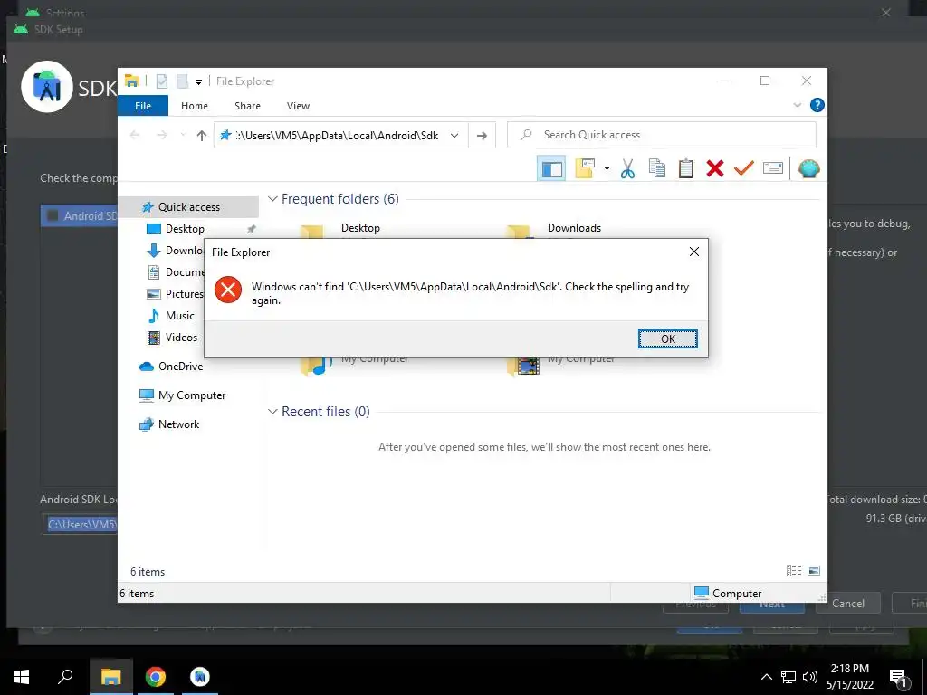Open the dropdown beside the folder options icon
Screen dimensions: 927x695
[607, 168]
